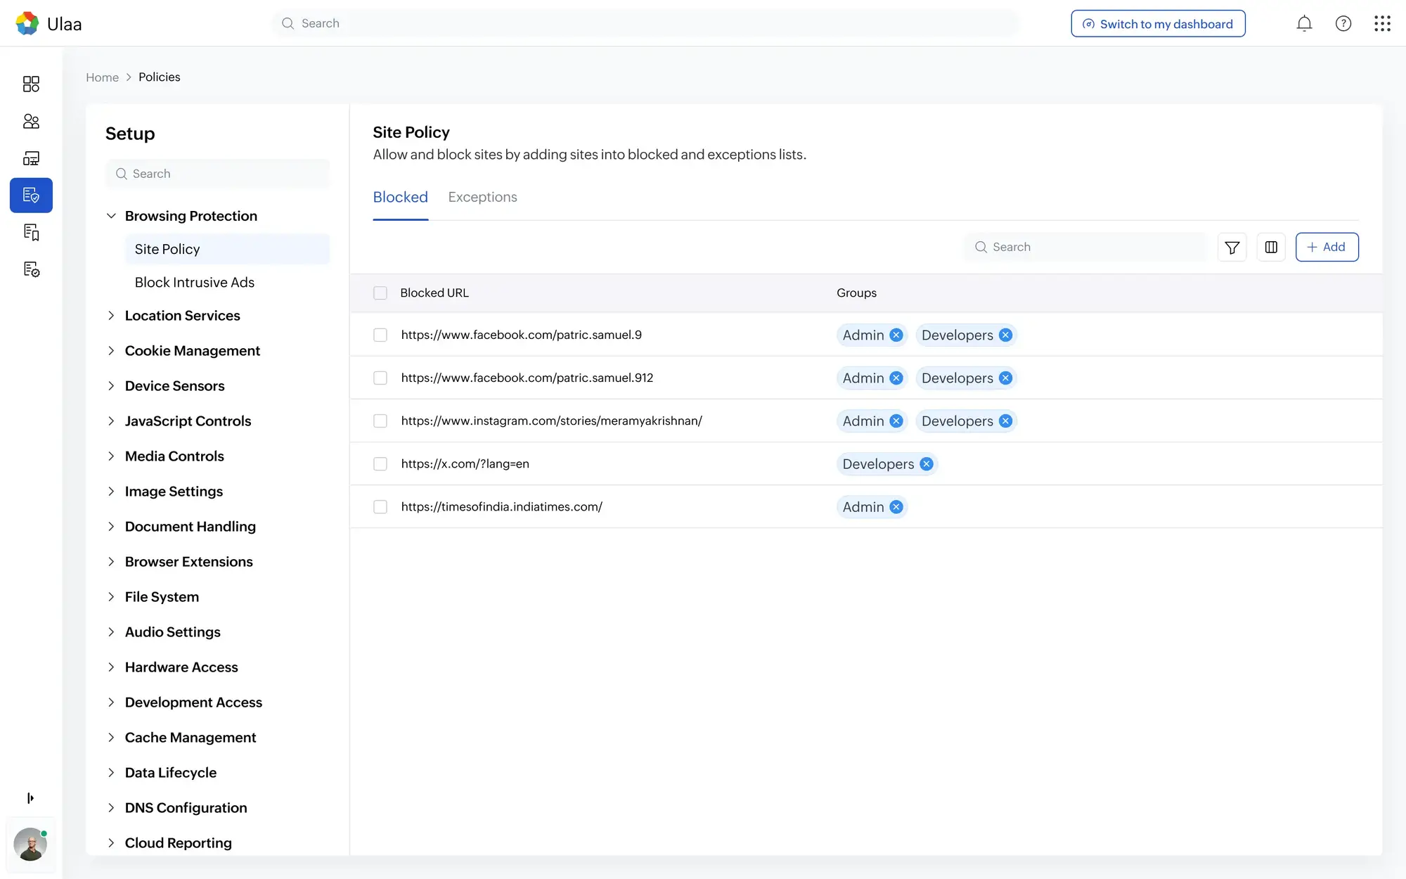Expand Cookie Management
Image resolution: width=1406 pixels, height=879 pixels.
[x=111, y=351]
